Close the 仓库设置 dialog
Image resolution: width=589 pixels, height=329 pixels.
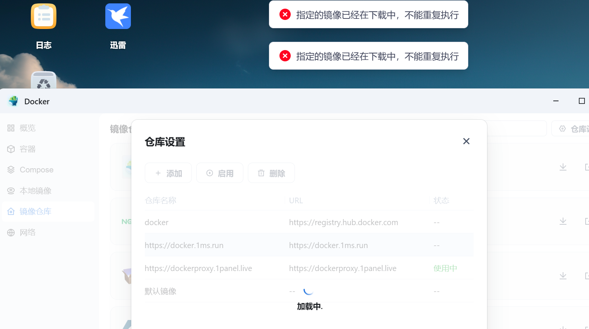point(466,141)
